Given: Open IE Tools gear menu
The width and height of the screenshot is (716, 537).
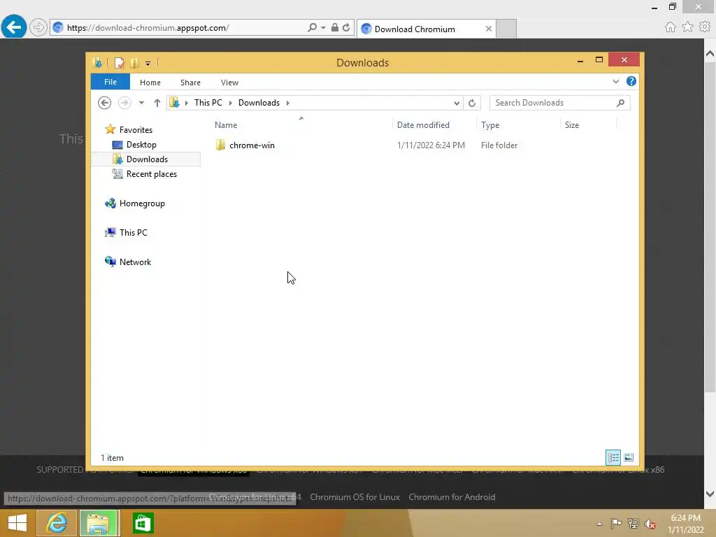Looking at the screenshot, I should click(705, 27).
